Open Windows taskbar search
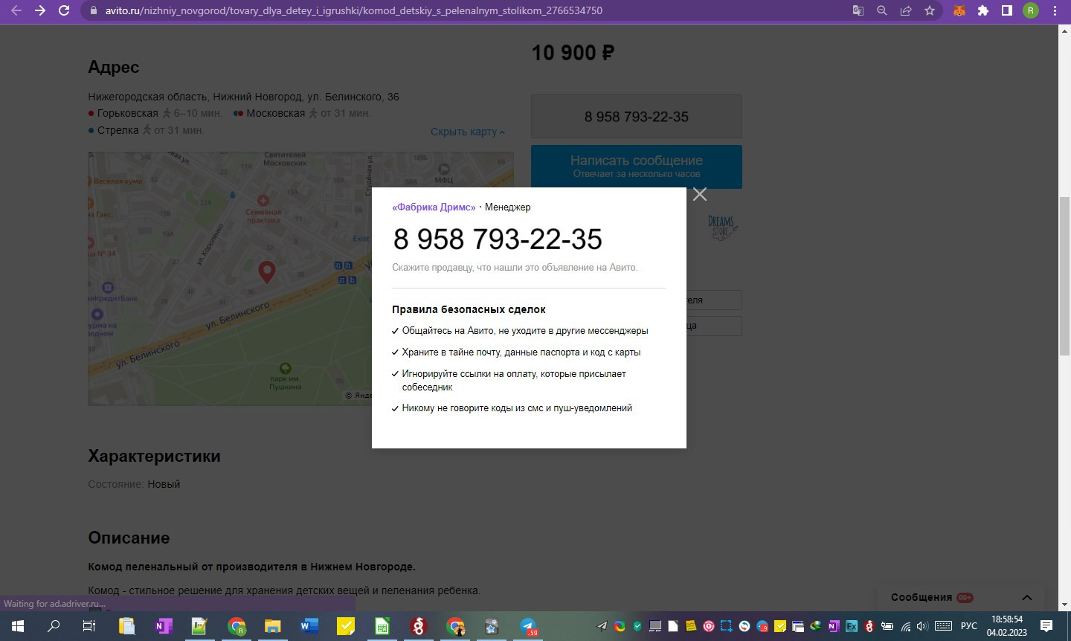 coord(54,626)
